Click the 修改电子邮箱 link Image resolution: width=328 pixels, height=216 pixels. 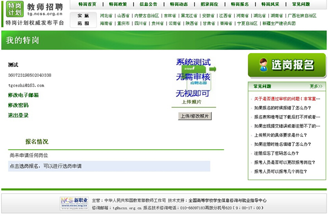coord(23,95)
